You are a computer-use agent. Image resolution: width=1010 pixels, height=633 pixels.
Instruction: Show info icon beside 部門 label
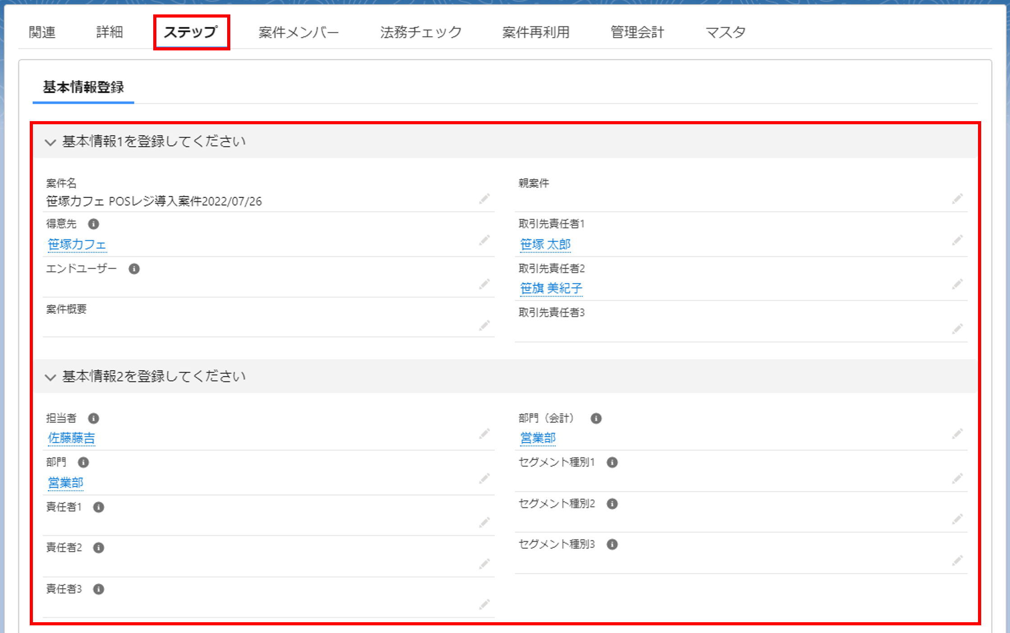point(83,462)
